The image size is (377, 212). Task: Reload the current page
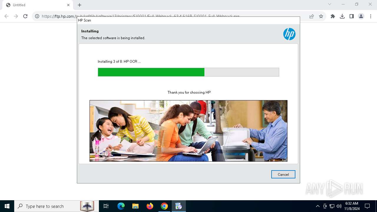25,16
